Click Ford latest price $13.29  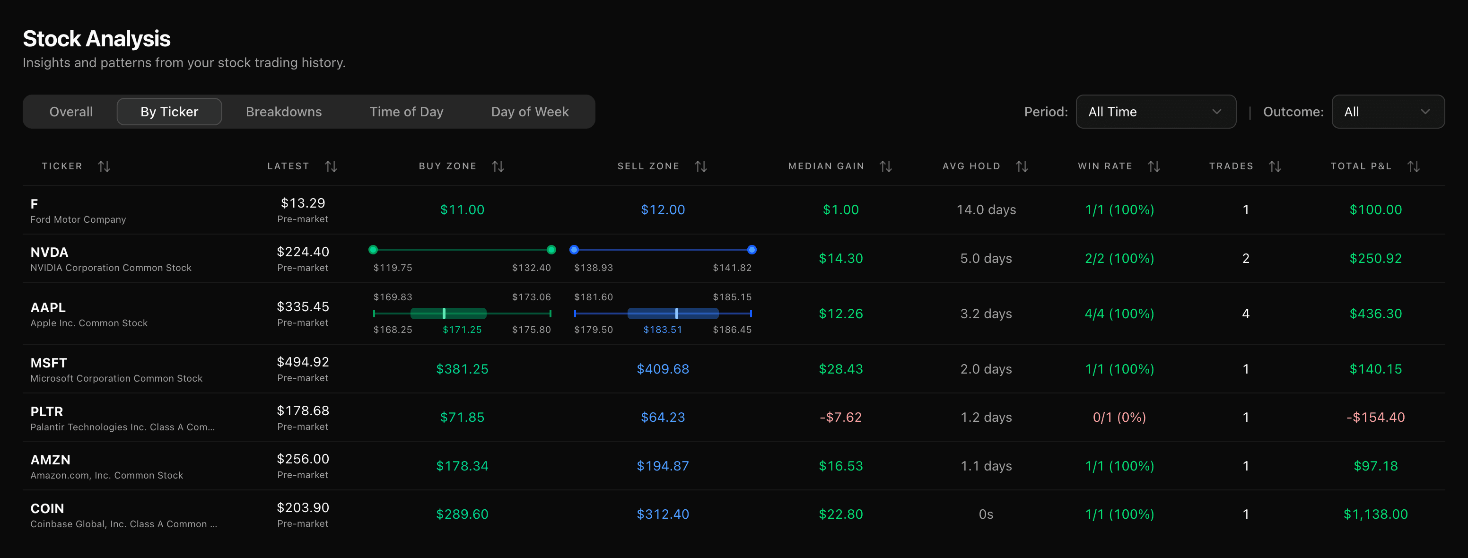click(303, 203)
